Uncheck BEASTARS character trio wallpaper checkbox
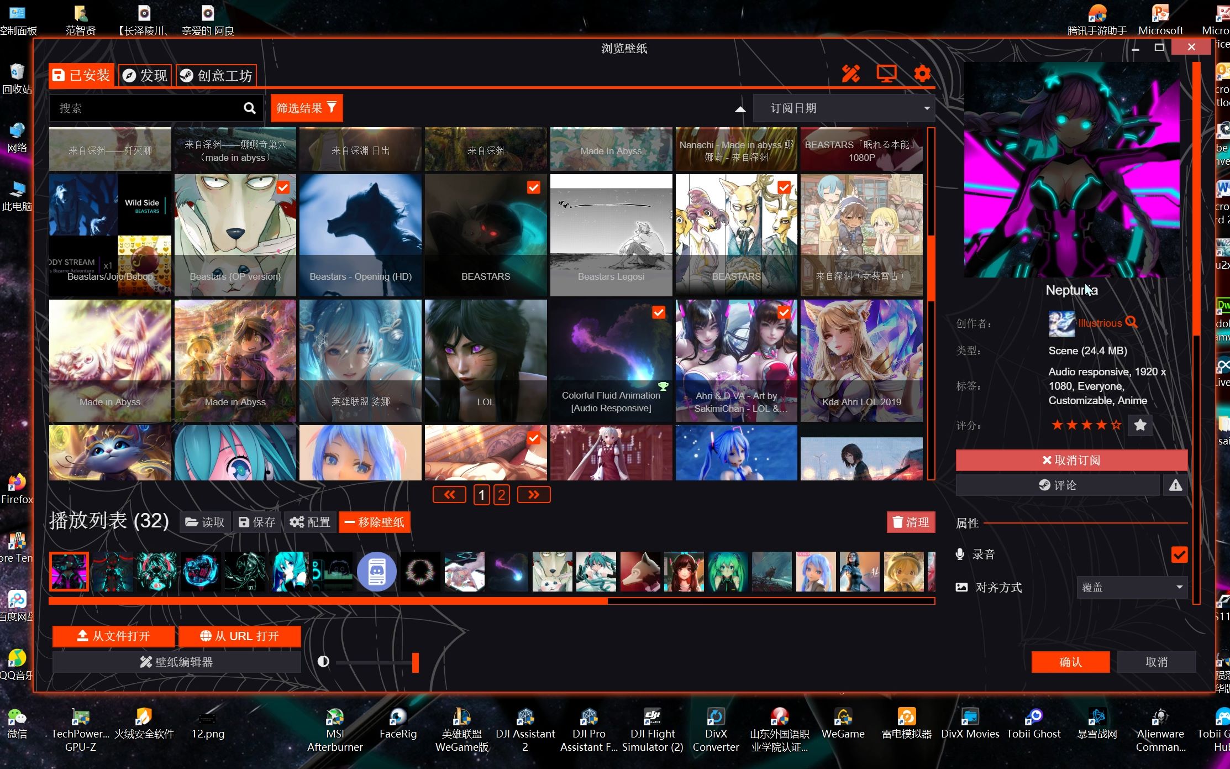This screenshot has width=1230, height=769. click(784, 187)
